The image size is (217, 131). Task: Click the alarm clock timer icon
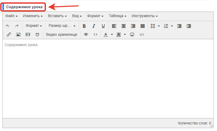37,34
